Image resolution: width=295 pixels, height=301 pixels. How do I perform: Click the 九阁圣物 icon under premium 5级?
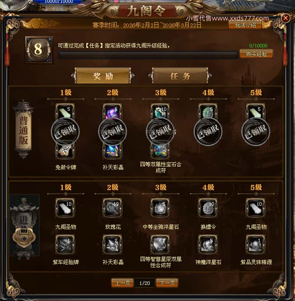click(x=256, y=208)
